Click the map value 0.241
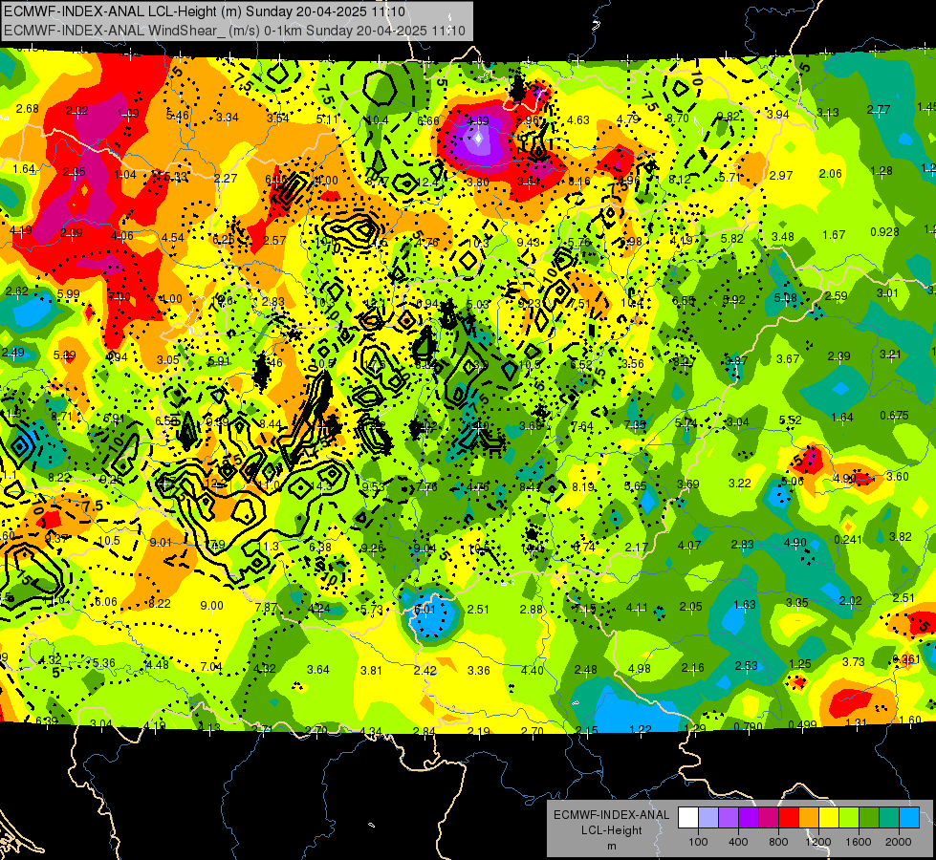Viewport: 936px width, 860px height. (x=848, y=540)
